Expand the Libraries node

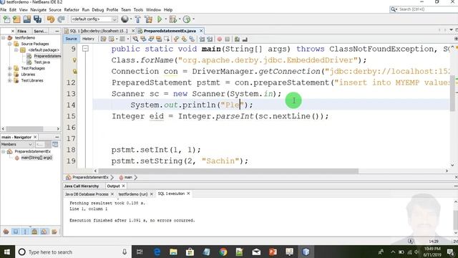click(9, 75)
